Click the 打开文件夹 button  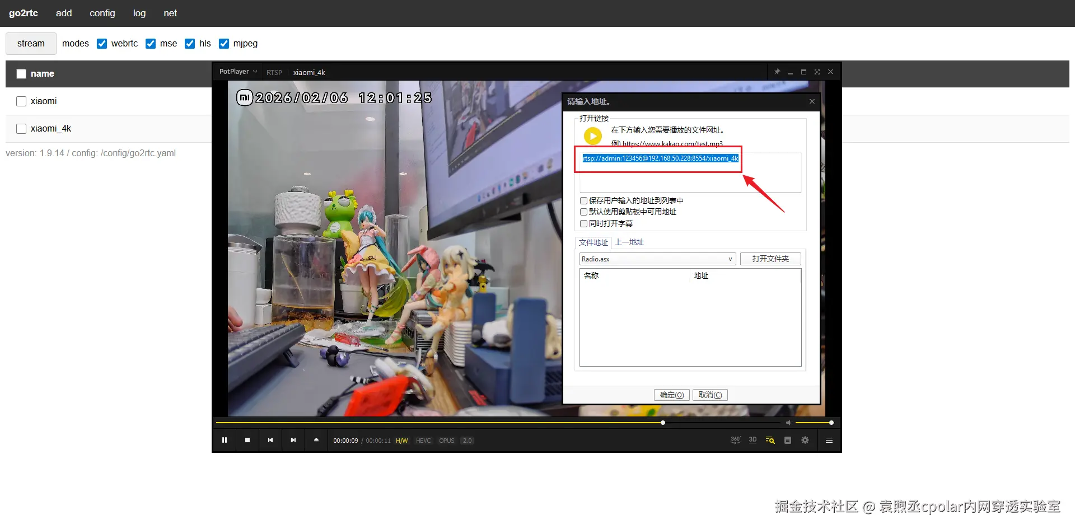coord(770,259)
